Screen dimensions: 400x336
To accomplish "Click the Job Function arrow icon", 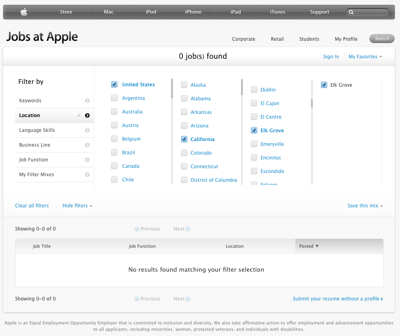I will click(87, 160).
